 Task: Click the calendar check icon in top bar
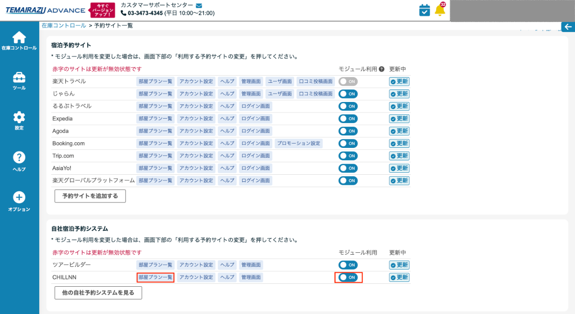424,10
